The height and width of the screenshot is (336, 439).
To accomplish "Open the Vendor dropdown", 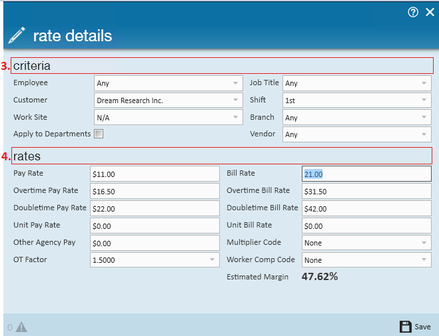I will pos(357,134).
